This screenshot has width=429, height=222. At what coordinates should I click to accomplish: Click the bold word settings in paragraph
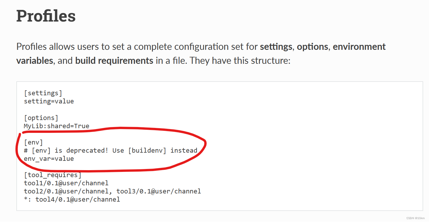pyautogui.click(x=276, y=47)
